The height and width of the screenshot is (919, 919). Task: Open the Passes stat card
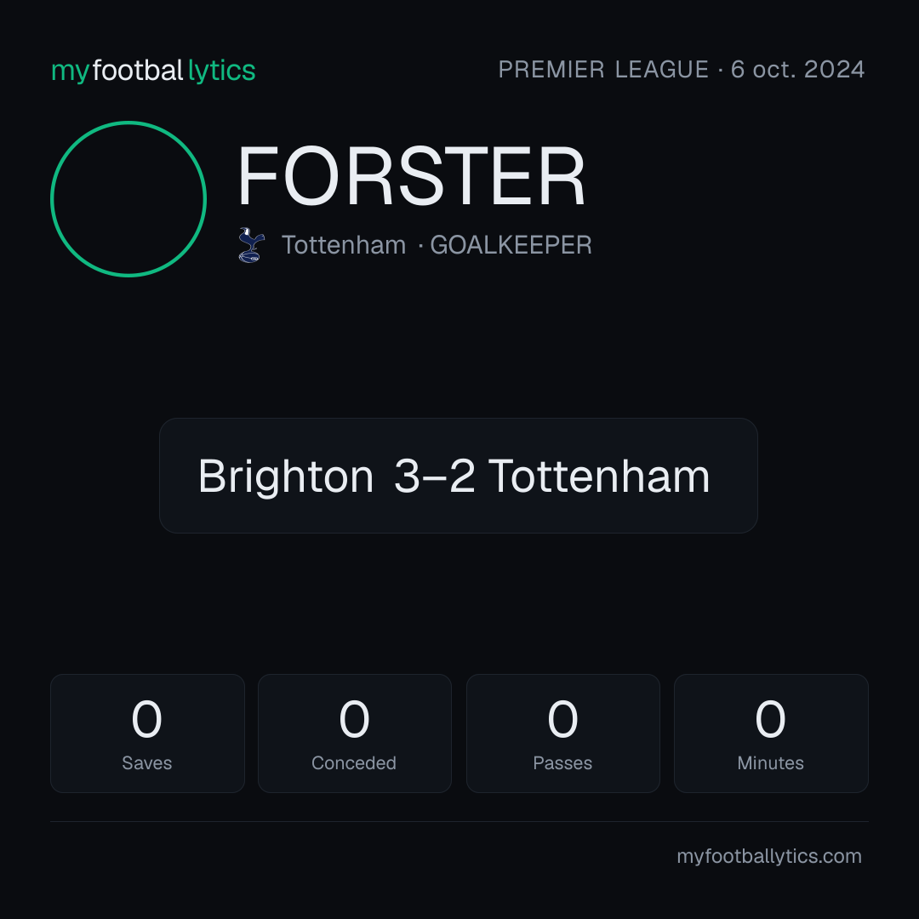coord(562,733)
